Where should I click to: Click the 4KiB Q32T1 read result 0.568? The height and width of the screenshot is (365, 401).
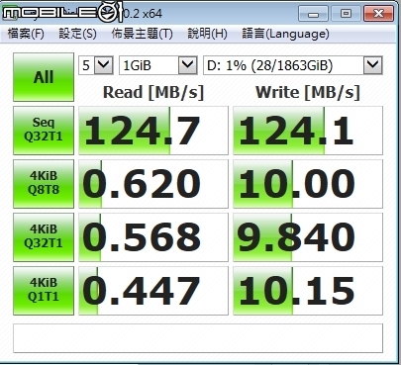click(x=153, y=237)
